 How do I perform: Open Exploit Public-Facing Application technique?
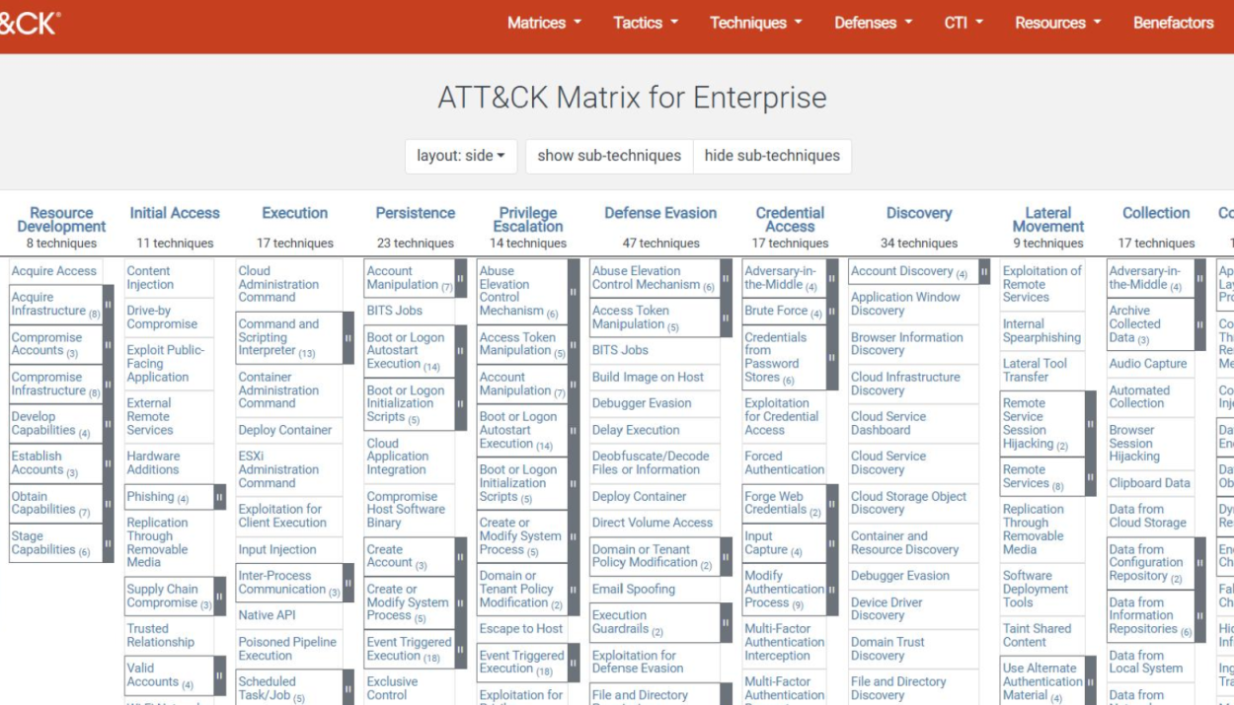[x=165, y=364]
